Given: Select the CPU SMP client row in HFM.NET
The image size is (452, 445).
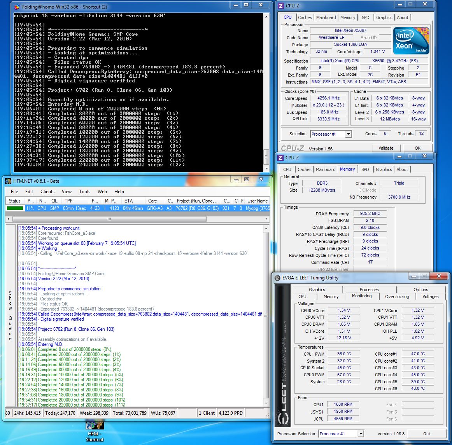Looking at the screenshot, I should click(137, 208).
